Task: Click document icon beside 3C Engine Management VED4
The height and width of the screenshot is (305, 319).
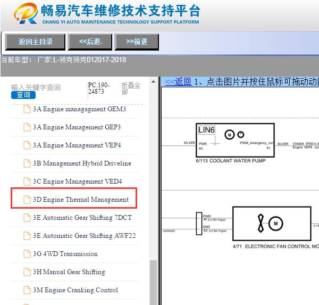Action: click(27, 182)
